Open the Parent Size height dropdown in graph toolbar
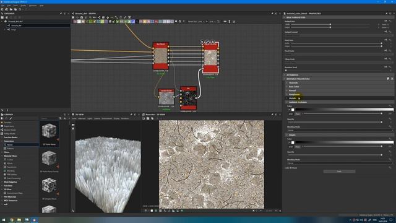This screenshot has width=396, height=223. (x=213, y=22)
